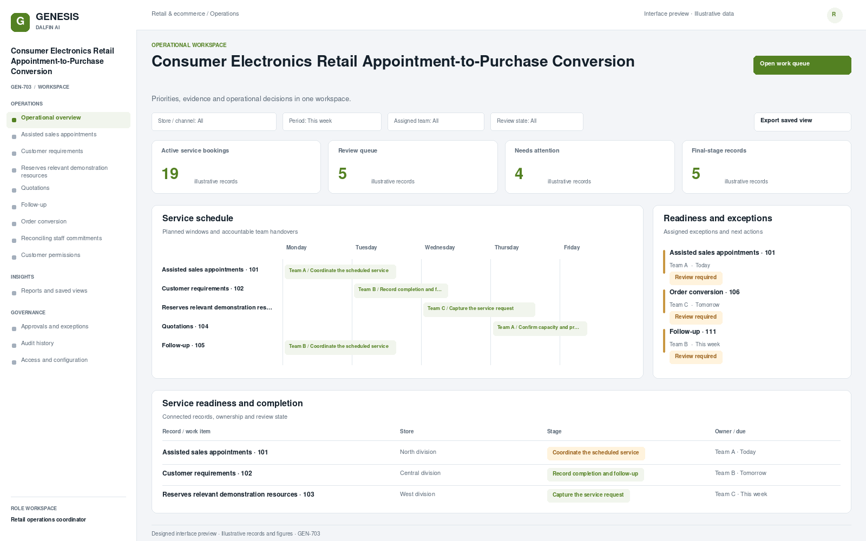866x541 pixels.
Task: Click Export saved view button
Action: [802, 122]
